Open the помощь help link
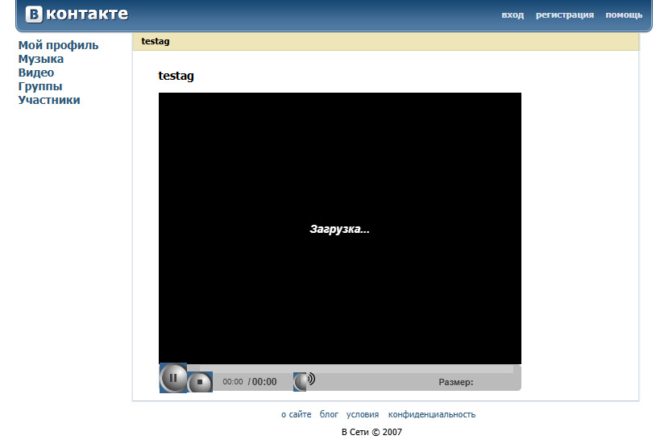Image resolution: width=660 pixels, height=444 pixels. click(x=624, y=15)
